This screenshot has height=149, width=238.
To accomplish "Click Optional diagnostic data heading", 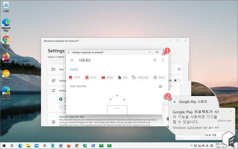I will click(72, 117).
